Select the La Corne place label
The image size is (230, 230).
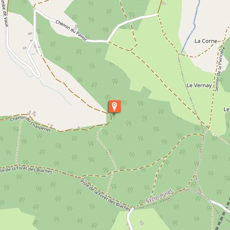tap(206, 41)
